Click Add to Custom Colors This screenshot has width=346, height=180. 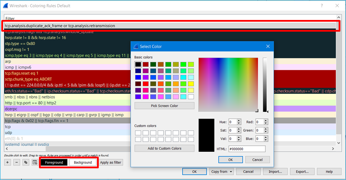pyautogui.click(x=165, y=148)
